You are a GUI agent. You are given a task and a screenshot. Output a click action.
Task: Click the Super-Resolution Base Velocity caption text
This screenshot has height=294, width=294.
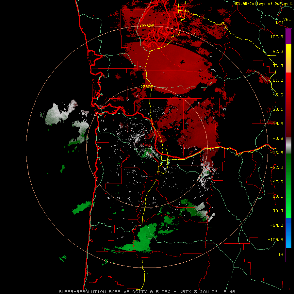click(x=147, y=292)
